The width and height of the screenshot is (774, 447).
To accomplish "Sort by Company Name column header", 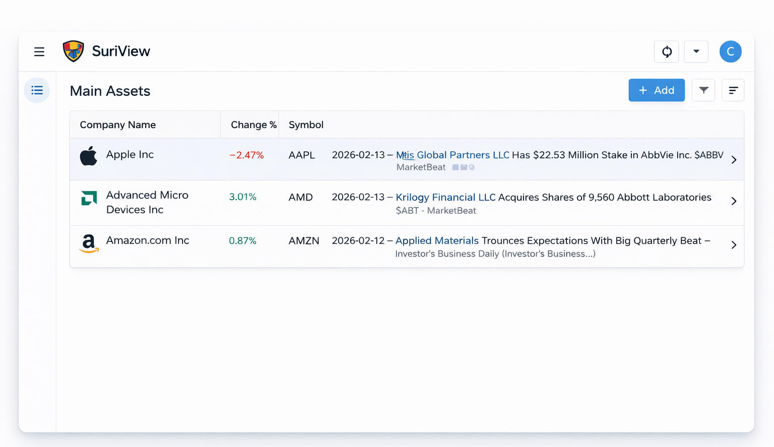I will [x=117, y=125].
